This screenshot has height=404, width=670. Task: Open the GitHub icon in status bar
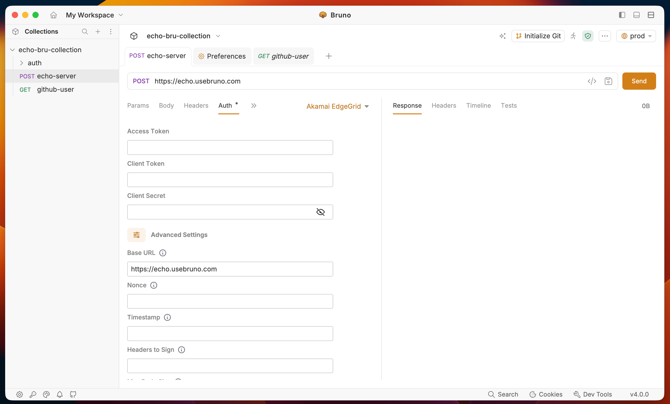click(73, 394)
